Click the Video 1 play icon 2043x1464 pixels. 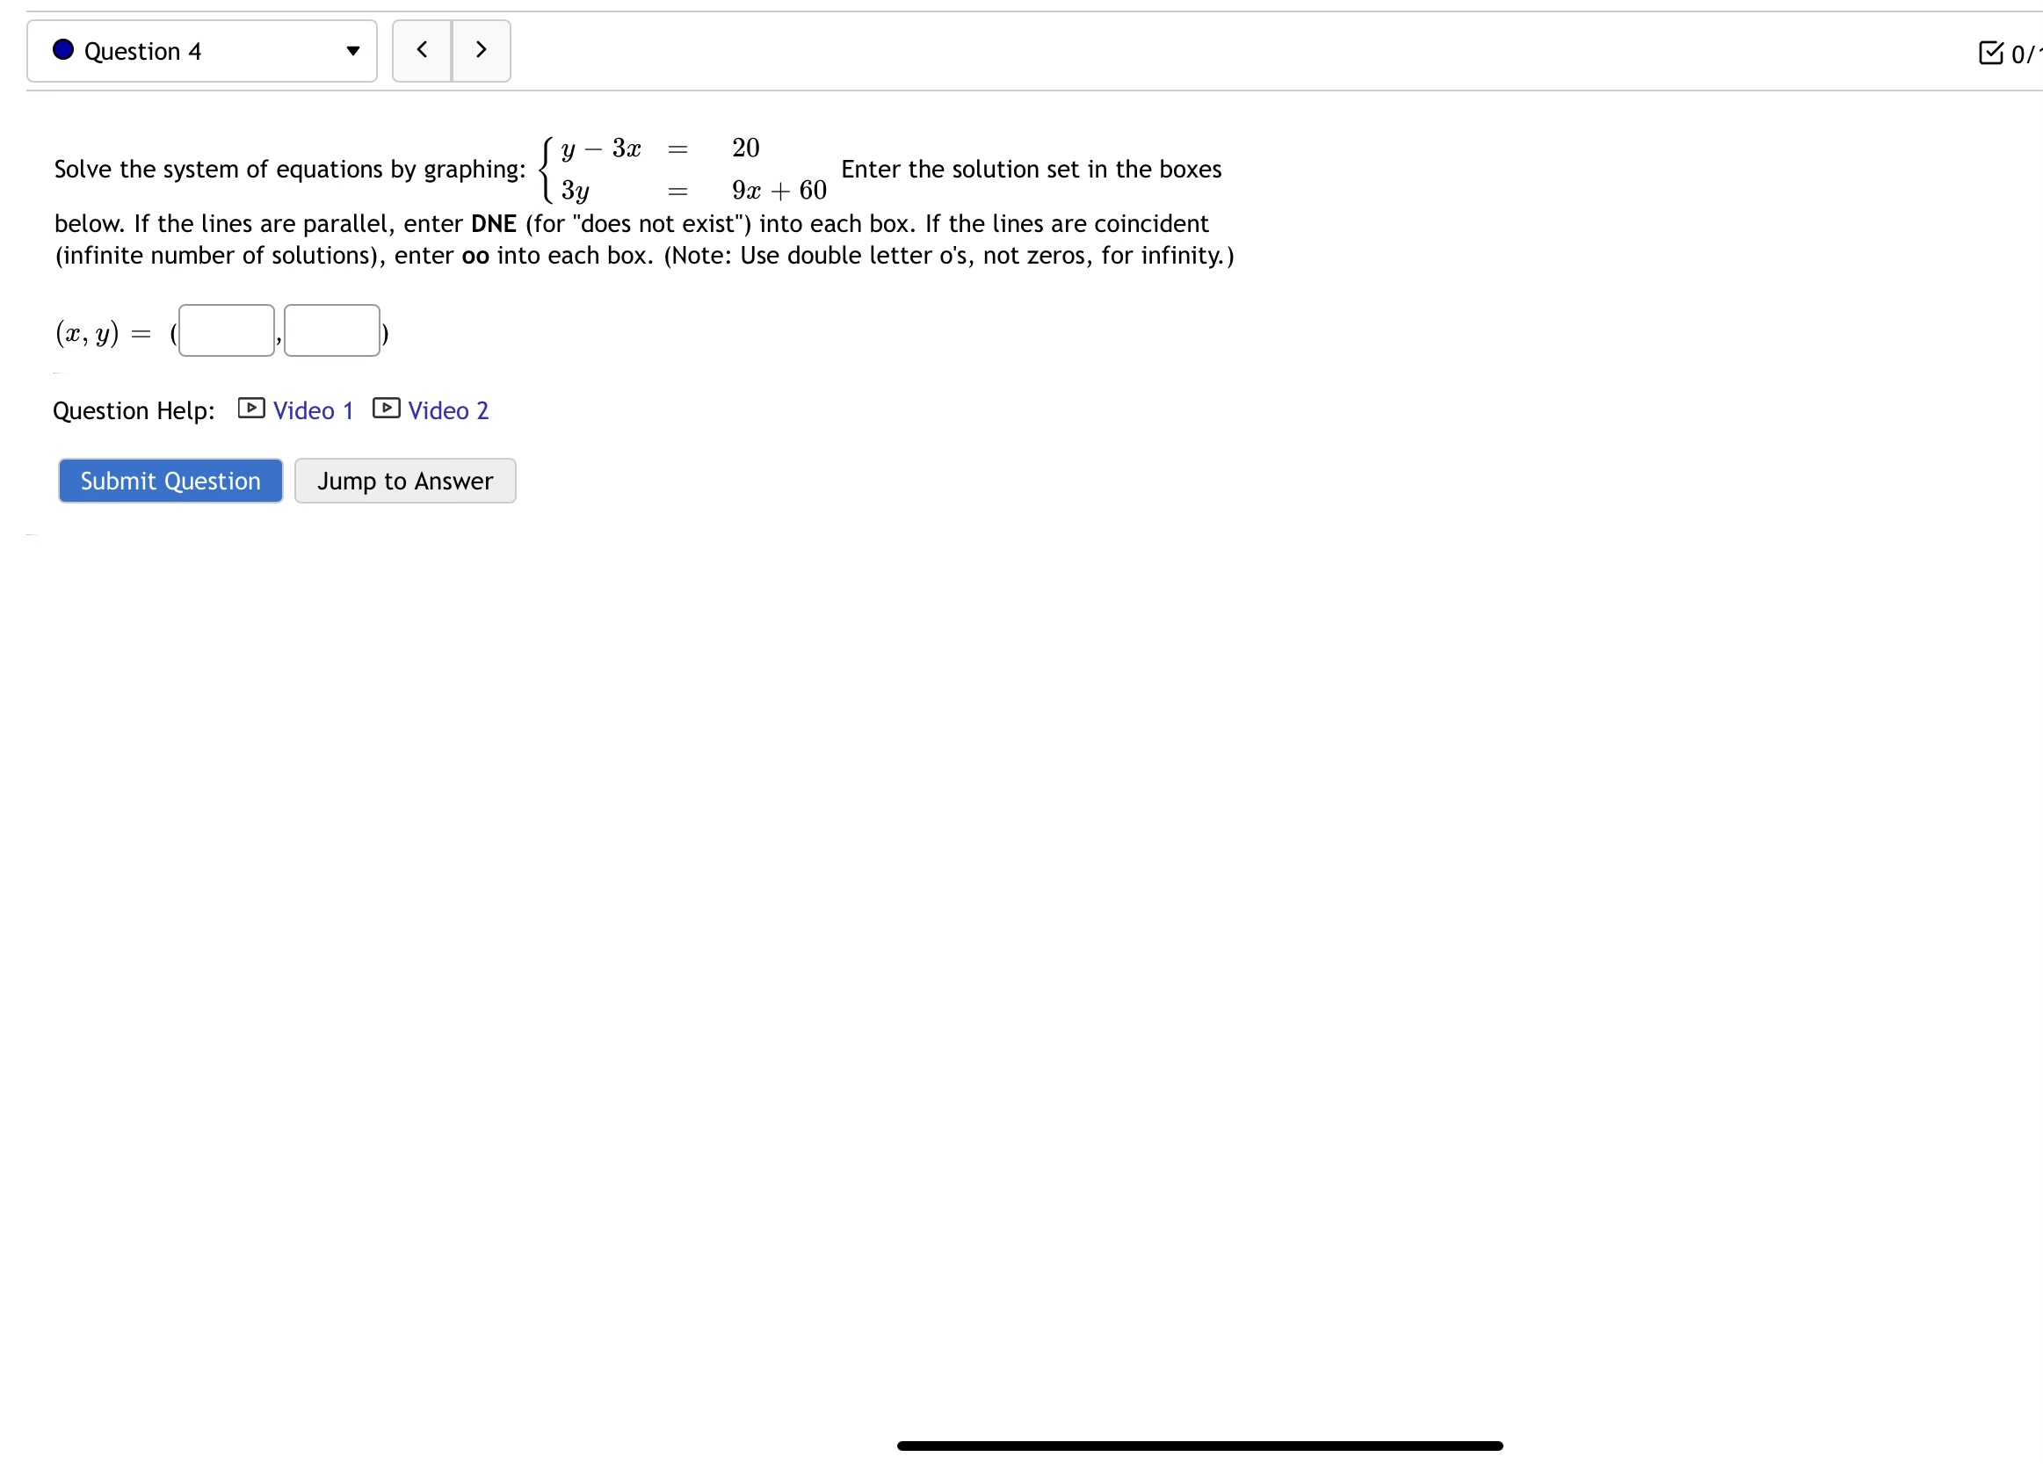click(251, 408)
